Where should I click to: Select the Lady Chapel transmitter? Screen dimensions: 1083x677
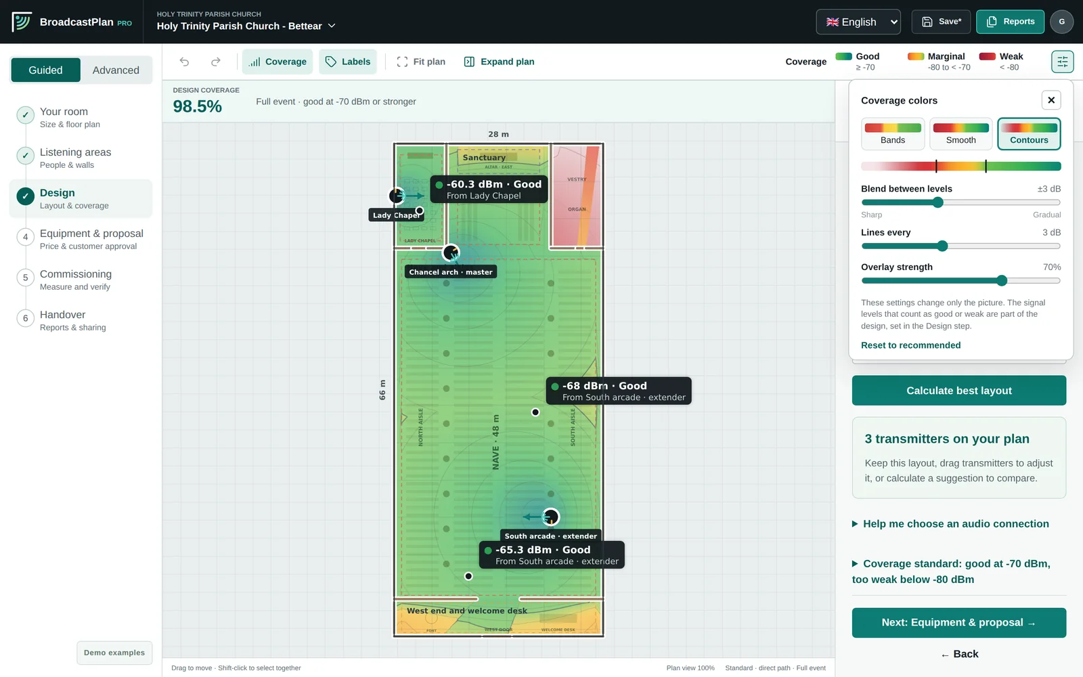(x=397, y=196)
